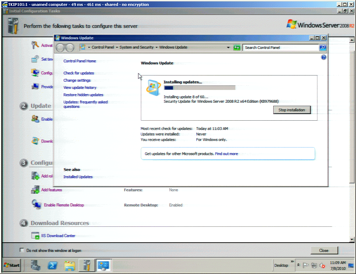The height and width of the screenshot is (274, 356).
Task: Open Windows Explorer folder on taskbar
Action: (69, 265)
